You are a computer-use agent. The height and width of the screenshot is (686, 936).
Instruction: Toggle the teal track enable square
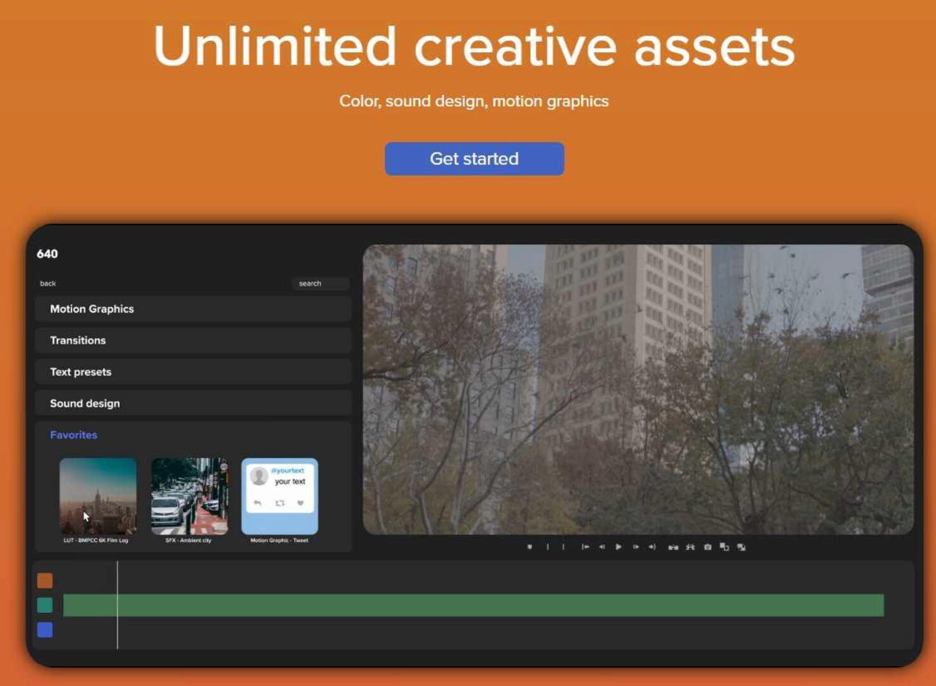tap(45, 605)
